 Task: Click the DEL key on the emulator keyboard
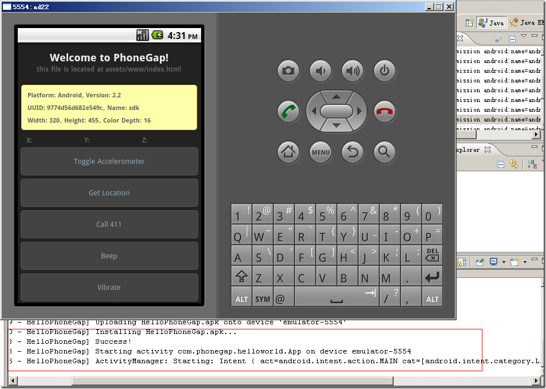point(432,255)
